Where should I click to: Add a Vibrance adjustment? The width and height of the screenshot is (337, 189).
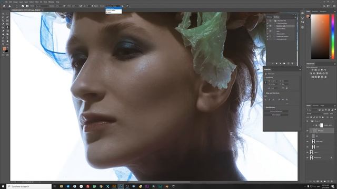click(325, 70)
